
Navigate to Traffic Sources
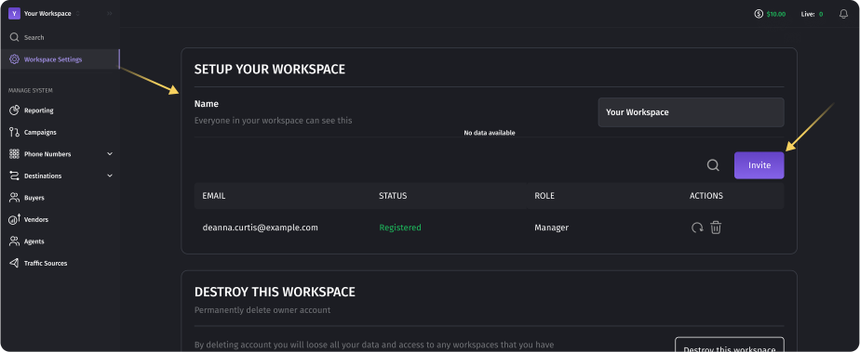(x=46, y=264)
